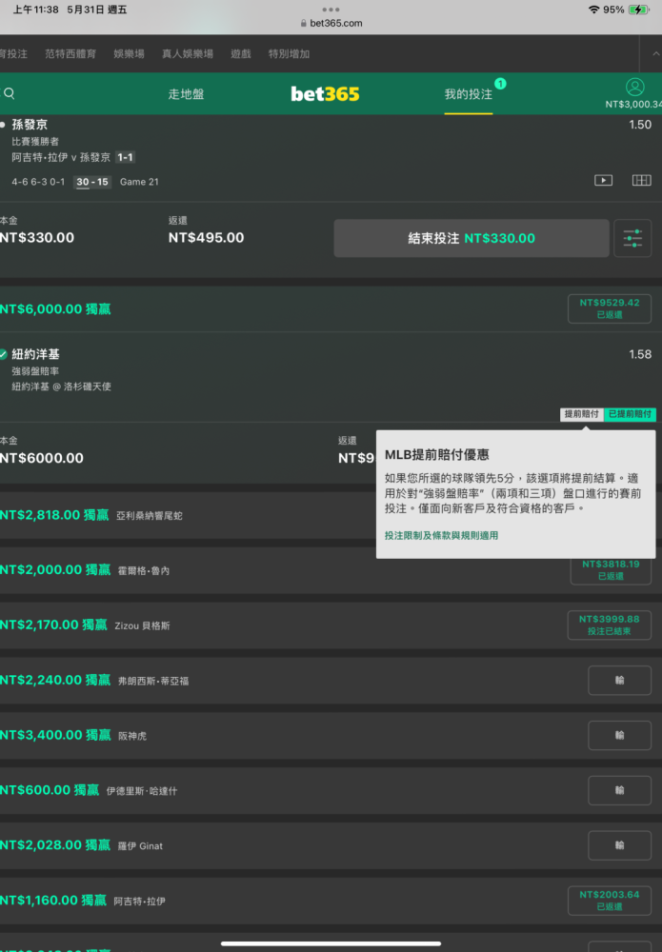662x952 pixels.
Task: Click 已提前賠付 green tag
Action: 630,414
